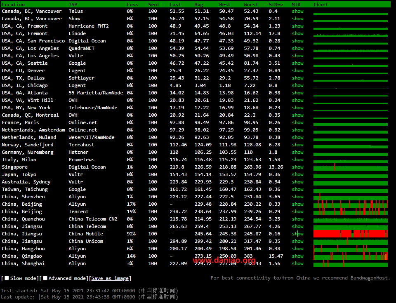Click the latency chart for Qingdao Aliyun
The image size is (396, 303).
point(351,256)
